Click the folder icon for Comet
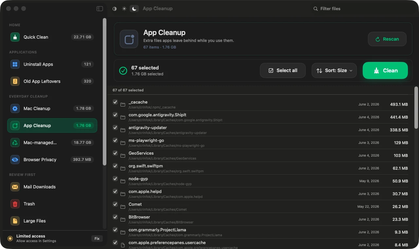The width and height of the screenshot is (419, 249). 123,207
